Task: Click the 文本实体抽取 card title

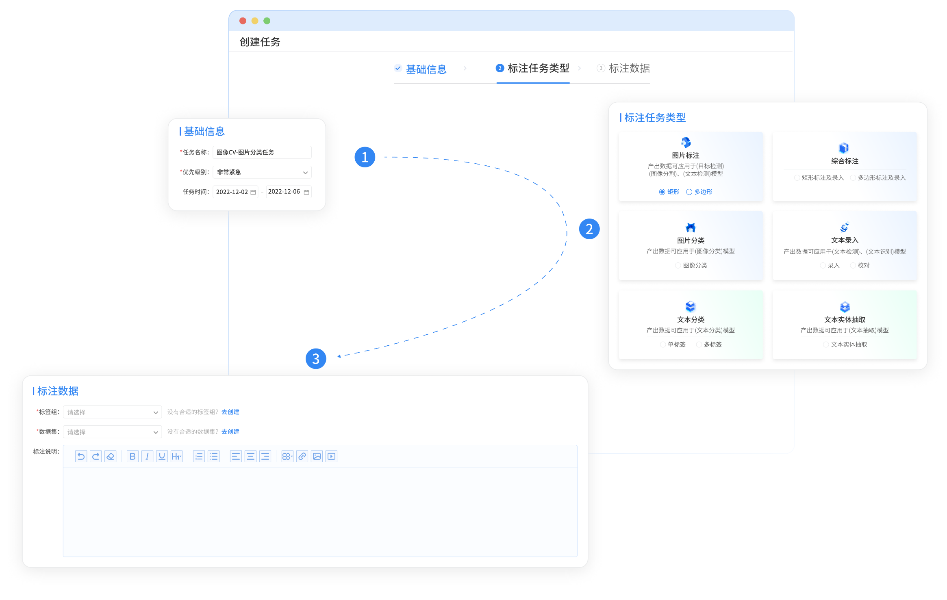Action: 845,320
